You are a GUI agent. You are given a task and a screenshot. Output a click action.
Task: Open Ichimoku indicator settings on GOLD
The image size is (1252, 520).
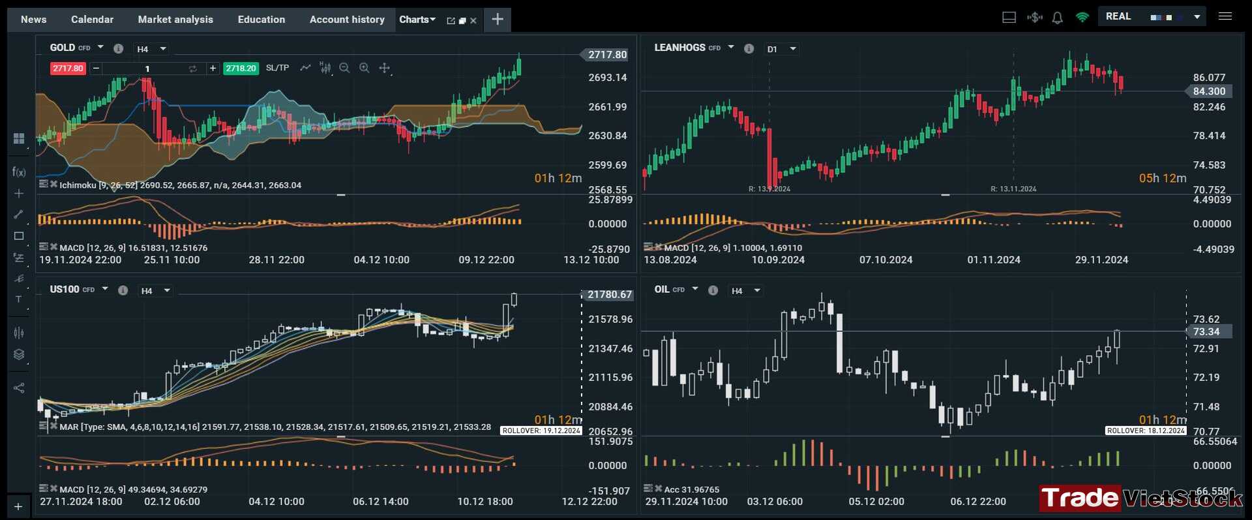pyautogui.click(x=43, y=185)
